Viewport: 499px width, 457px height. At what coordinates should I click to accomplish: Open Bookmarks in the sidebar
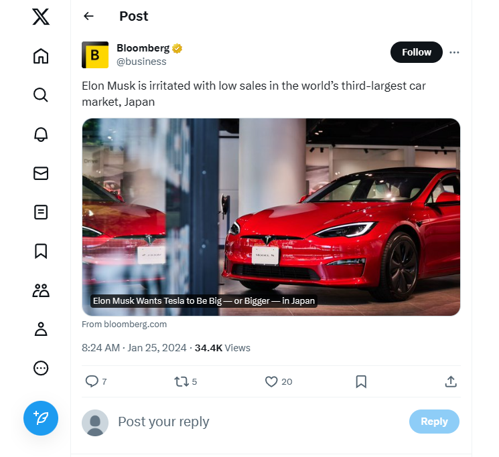(x=41, y=251)
